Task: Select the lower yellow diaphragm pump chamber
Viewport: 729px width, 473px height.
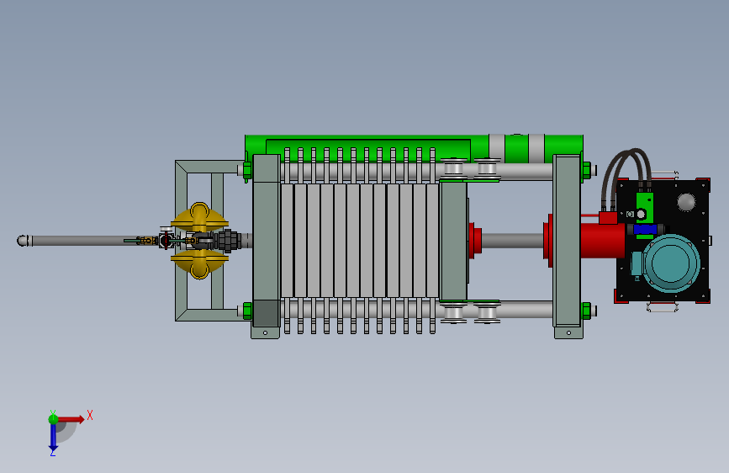Action: [x=199, y=264]
